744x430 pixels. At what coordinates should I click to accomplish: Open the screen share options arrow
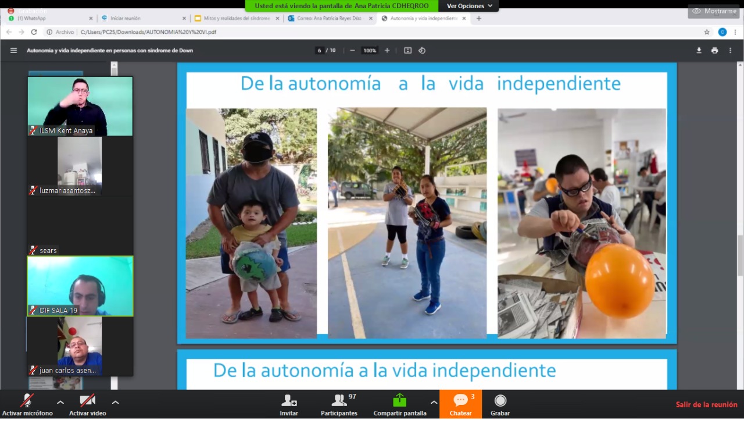pyautogui.click(x=434, y=402)
